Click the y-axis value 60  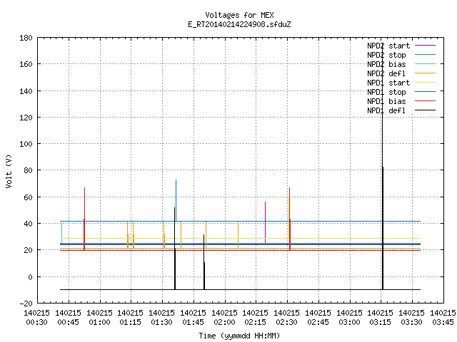tap(29, 197)
